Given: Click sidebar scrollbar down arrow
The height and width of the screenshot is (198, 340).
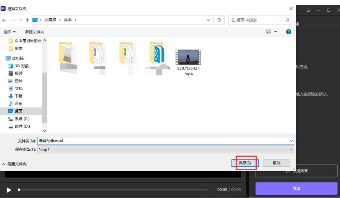Looking at the screenshot, I should pyautogui.click(x=45, y=131).
